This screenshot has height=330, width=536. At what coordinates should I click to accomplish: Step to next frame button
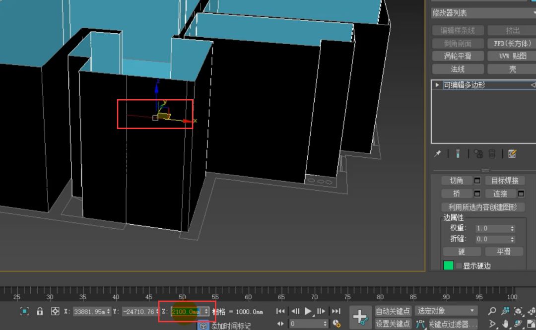click(x=321, y=311)
